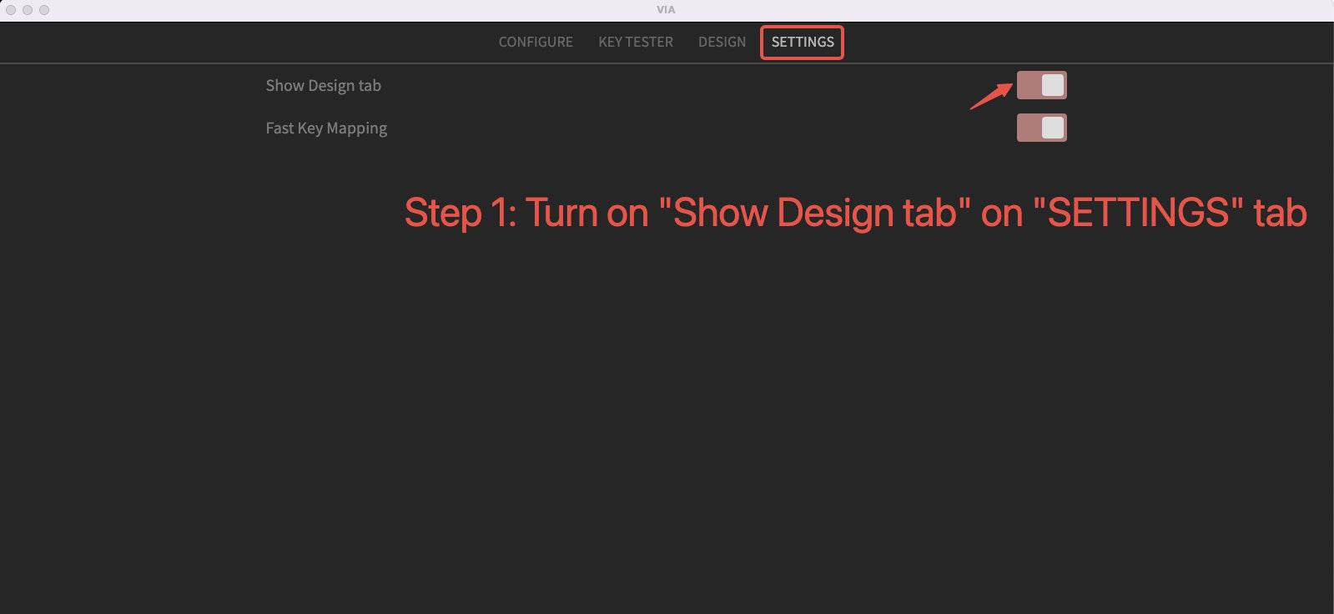
Task: Toggle the Show Design tab switch
Action: 1041,85
